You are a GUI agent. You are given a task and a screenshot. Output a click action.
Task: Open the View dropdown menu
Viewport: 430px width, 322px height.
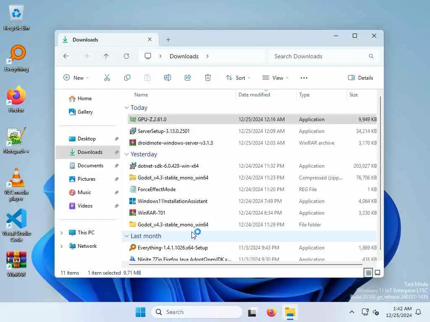(x=275, y=78)
